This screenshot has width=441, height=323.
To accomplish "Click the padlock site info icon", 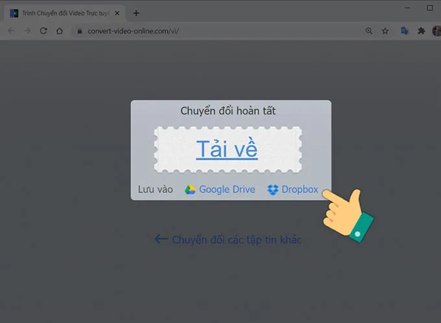I will (x=80, y=31).
